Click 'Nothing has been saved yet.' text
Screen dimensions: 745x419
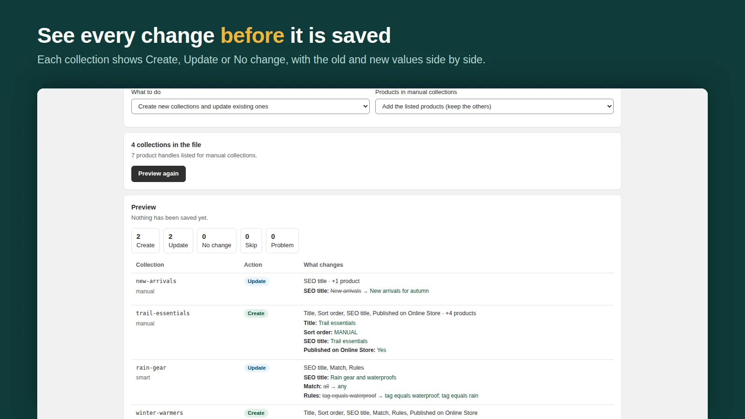tap(169, 218)
